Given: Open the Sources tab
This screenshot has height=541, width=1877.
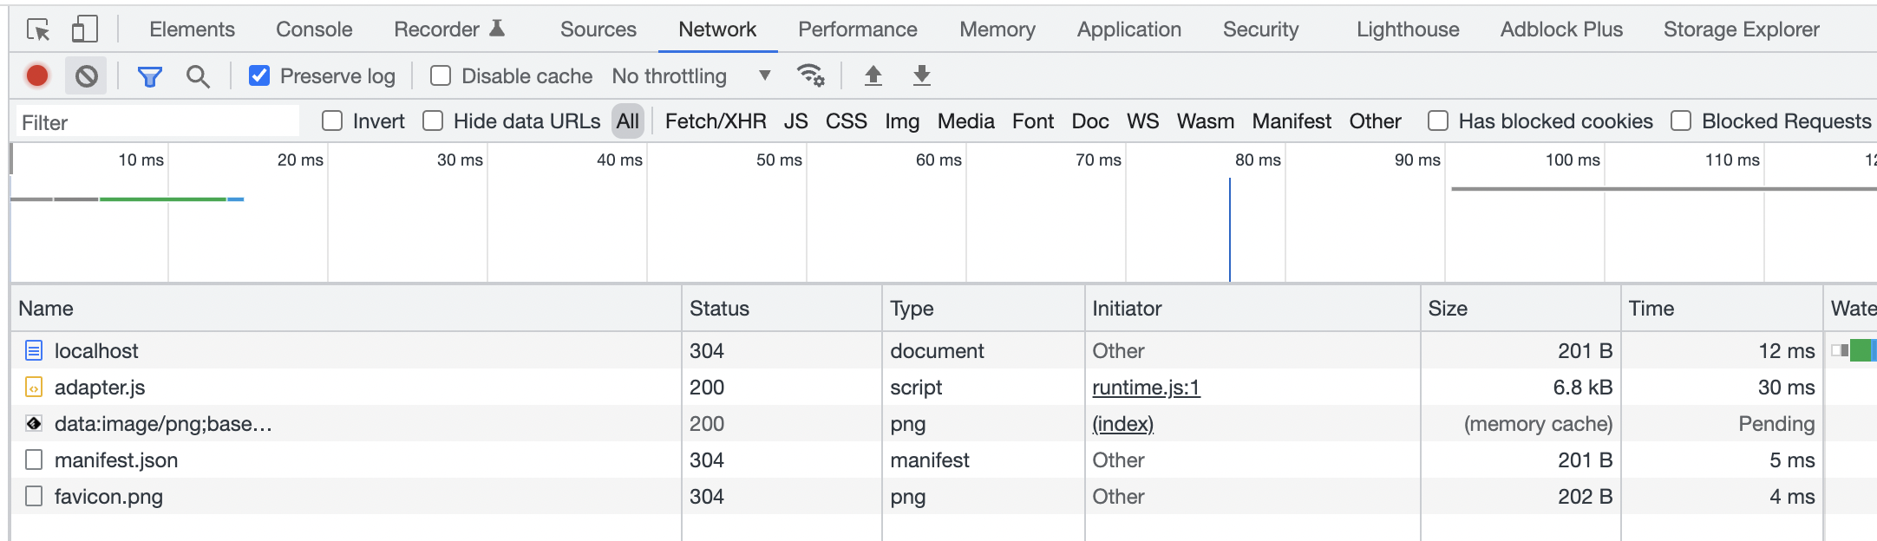Looking at the screenshot, I should click(598, 29).
